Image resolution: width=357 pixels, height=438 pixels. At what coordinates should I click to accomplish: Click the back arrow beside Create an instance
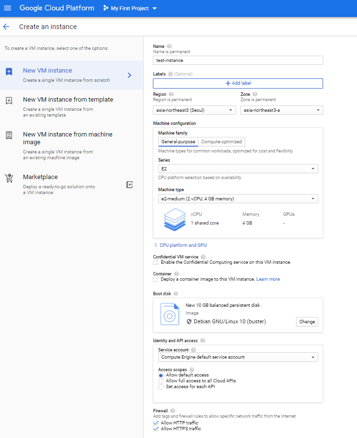click(x=6, y=27)
